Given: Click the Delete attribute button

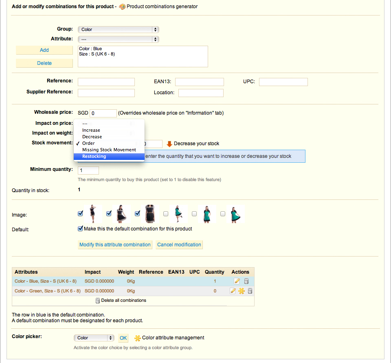Looking at the screenshot, I should tap(44, 63).
